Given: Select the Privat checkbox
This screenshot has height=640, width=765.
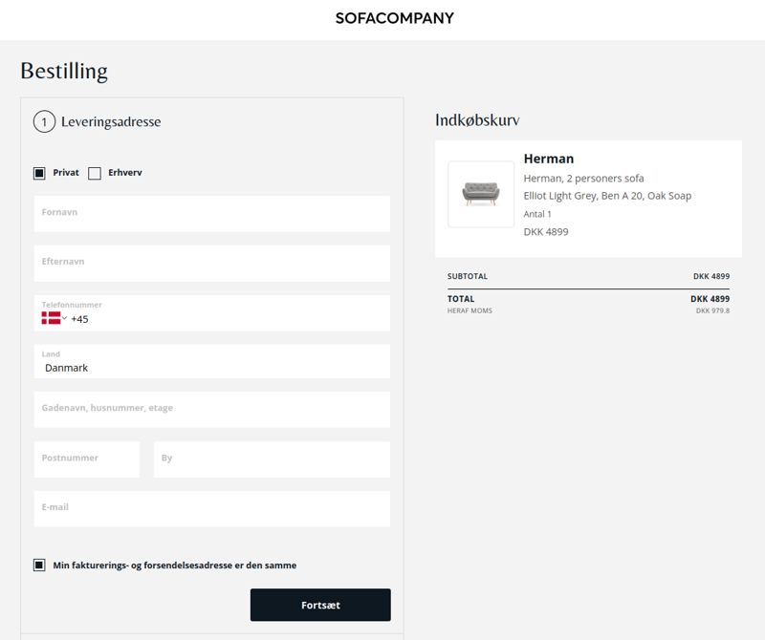Looking at the screenshot, I should 39,173.
